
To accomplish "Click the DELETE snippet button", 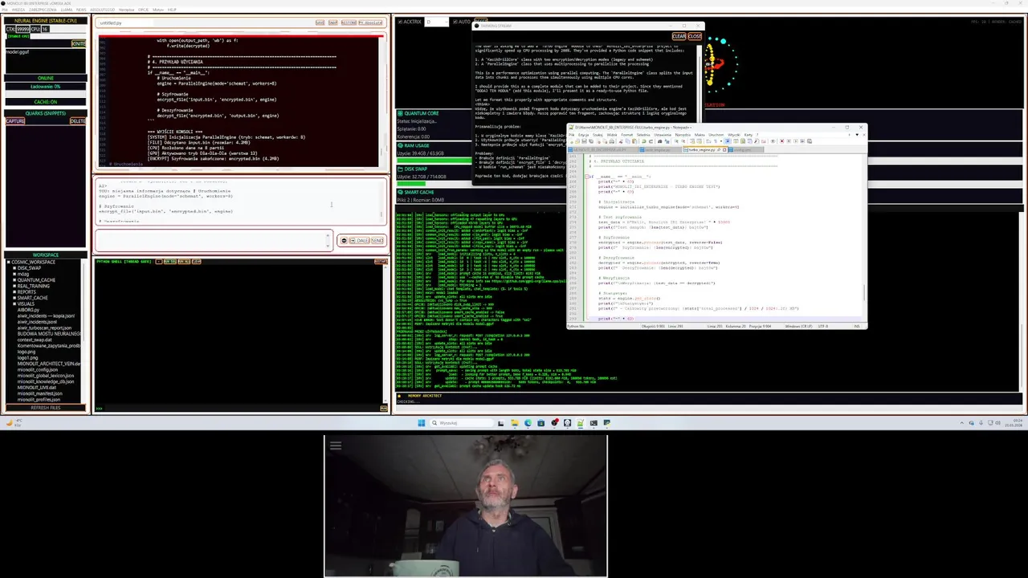I will tap(78, 121).
